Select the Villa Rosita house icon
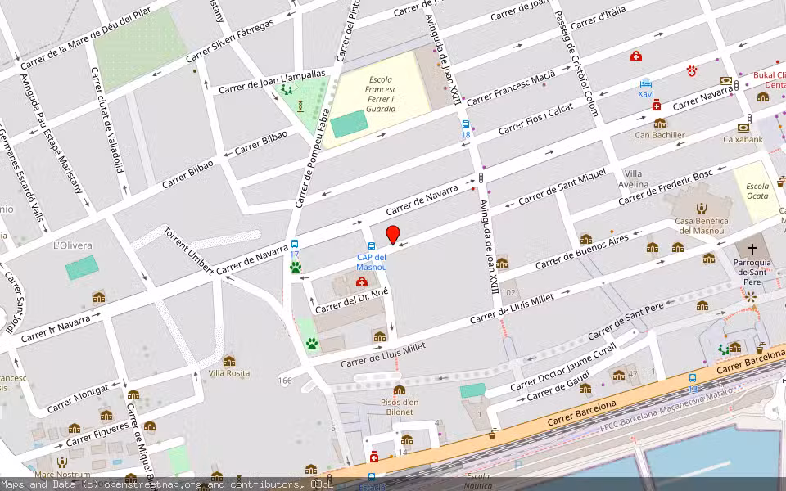 229,361
